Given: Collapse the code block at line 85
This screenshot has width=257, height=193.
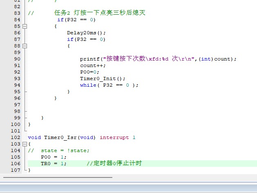Looking at the screenshot, I should [x=25, y=26].
